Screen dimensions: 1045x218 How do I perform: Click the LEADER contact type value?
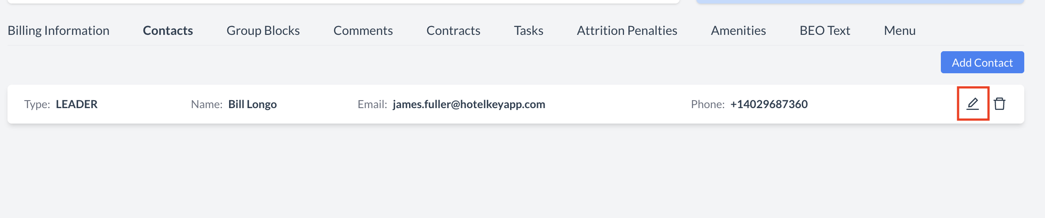pyautogui.click(x=76, y=104)
